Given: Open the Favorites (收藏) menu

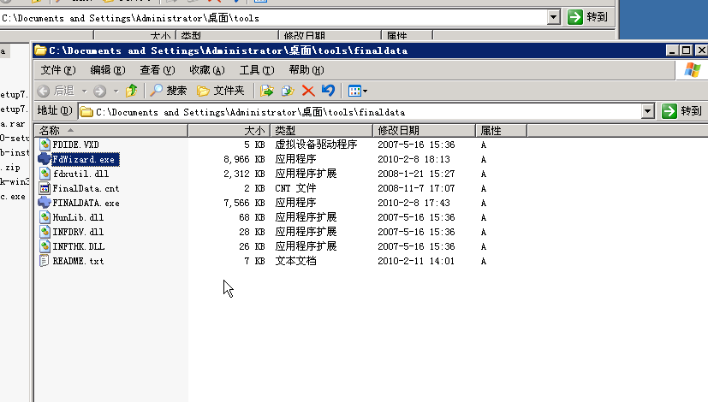Looking at the screenshot, I should [x=207, y=70].
